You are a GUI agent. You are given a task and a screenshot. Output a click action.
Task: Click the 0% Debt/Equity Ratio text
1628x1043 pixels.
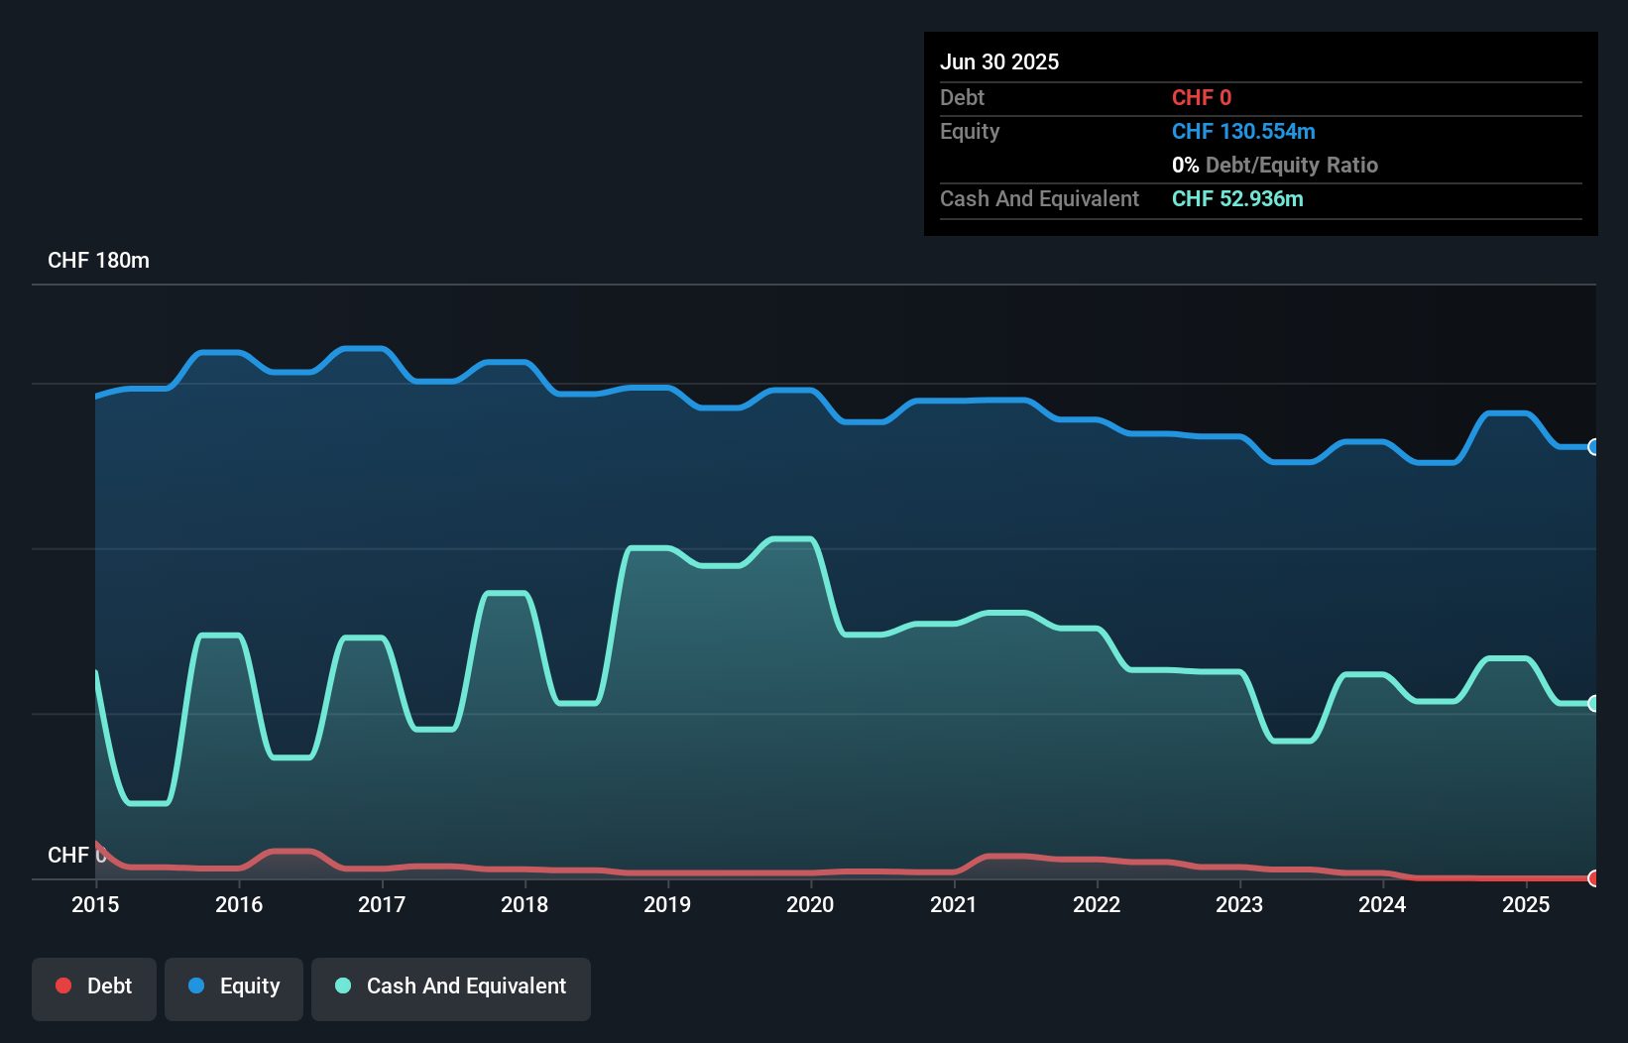(x=1275, y=166)
